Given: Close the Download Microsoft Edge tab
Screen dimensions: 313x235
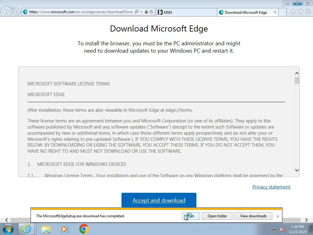Looking at the screenshot, I should pos(275,12).
